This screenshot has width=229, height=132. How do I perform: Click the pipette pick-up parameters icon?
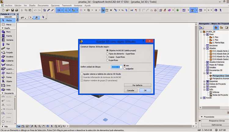(x=49, y=10)
